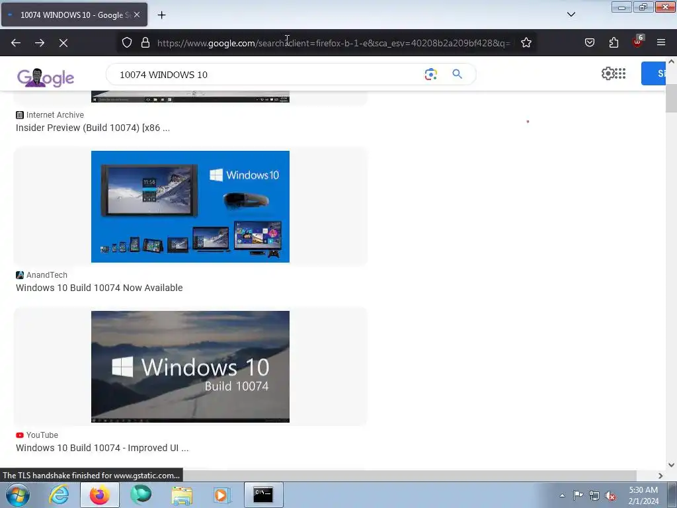
Task: Expand the list all tabs chevron
Action: click(x=571, y=15)
